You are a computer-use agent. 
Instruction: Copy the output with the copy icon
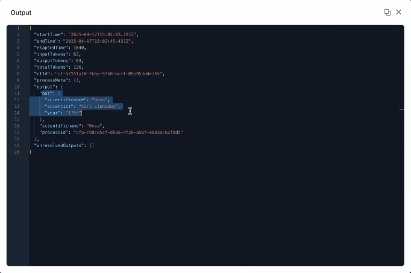point(387,12)
